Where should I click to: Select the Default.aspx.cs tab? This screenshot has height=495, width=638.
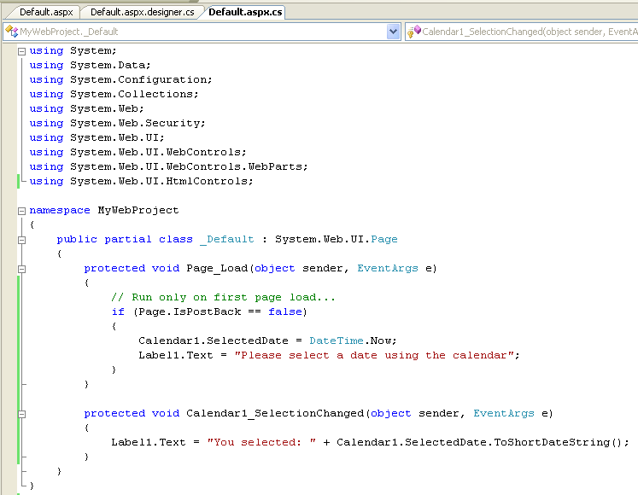pyautogui.click(x=246, y=12)
